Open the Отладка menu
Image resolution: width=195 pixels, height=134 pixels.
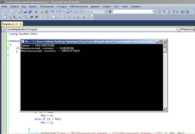(62, 6)
